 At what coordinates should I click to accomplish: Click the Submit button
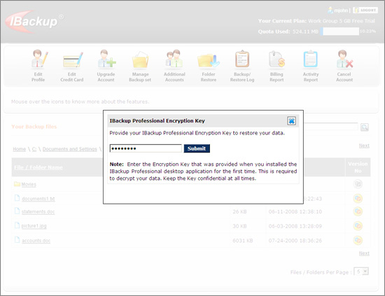coord(197,148)
